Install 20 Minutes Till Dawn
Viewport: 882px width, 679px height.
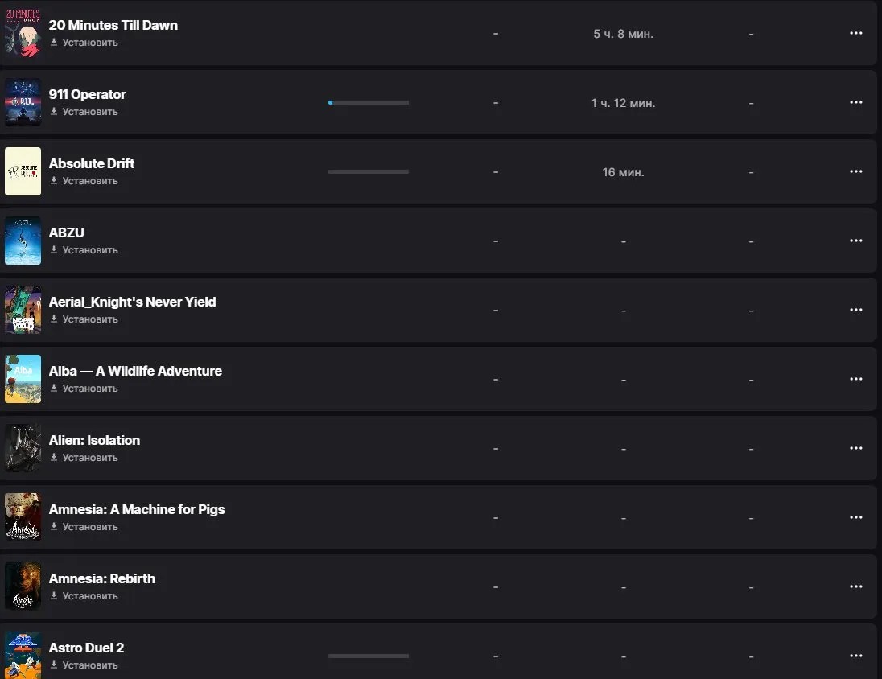point(84,42)
